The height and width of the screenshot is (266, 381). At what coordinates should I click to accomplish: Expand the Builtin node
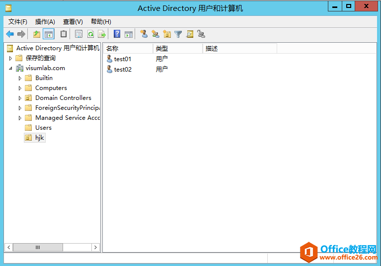click(20, 78)
